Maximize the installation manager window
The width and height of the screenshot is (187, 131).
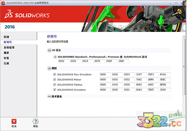(x=176, y=3)
